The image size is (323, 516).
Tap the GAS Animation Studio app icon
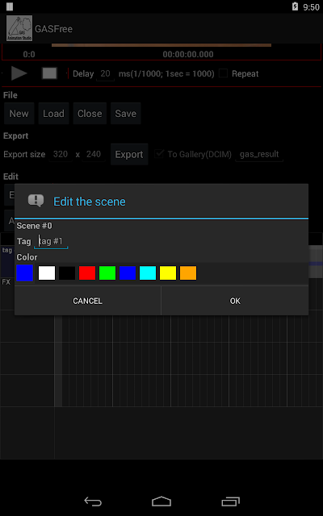19,28
